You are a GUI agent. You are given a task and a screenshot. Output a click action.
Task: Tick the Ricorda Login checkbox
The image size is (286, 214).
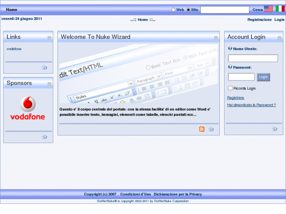coord(230,88)
